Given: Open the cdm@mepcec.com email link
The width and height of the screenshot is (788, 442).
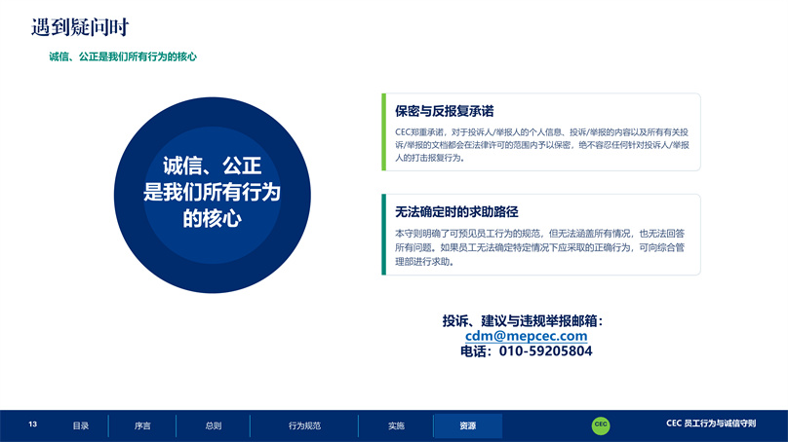Looking at the screenshot, I should tap(527, 336).
